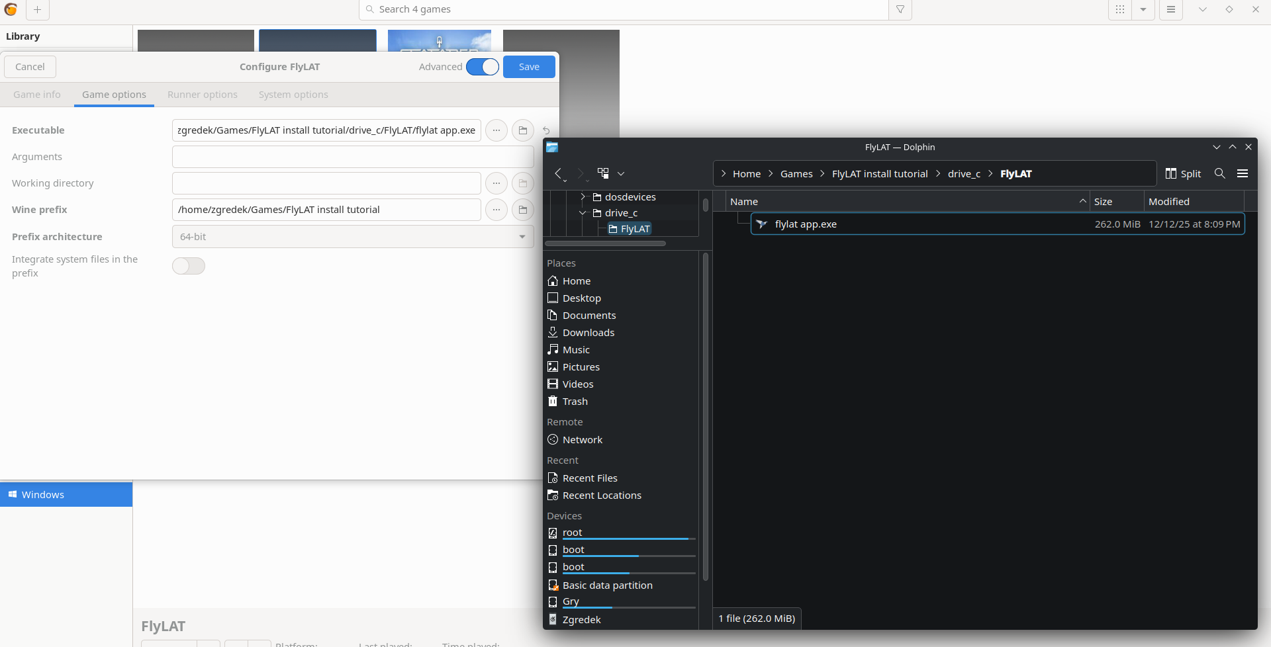Go back in Dolphin navigation
The width and height of the screenshot is (1271, 647).
click(x=559, y=173)
